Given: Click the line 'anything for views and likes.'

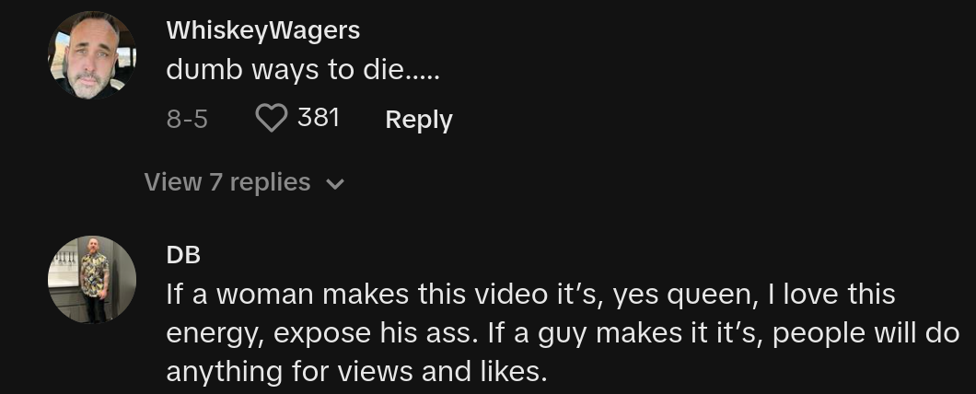Looking at the screenshot, I should [x=356, y=372].
